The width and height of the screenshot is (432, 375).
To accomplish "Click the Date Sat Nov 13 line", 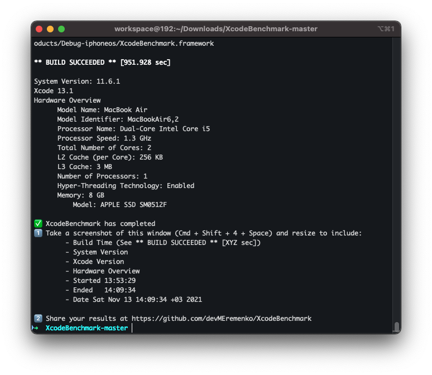I will tap(133, 300).
